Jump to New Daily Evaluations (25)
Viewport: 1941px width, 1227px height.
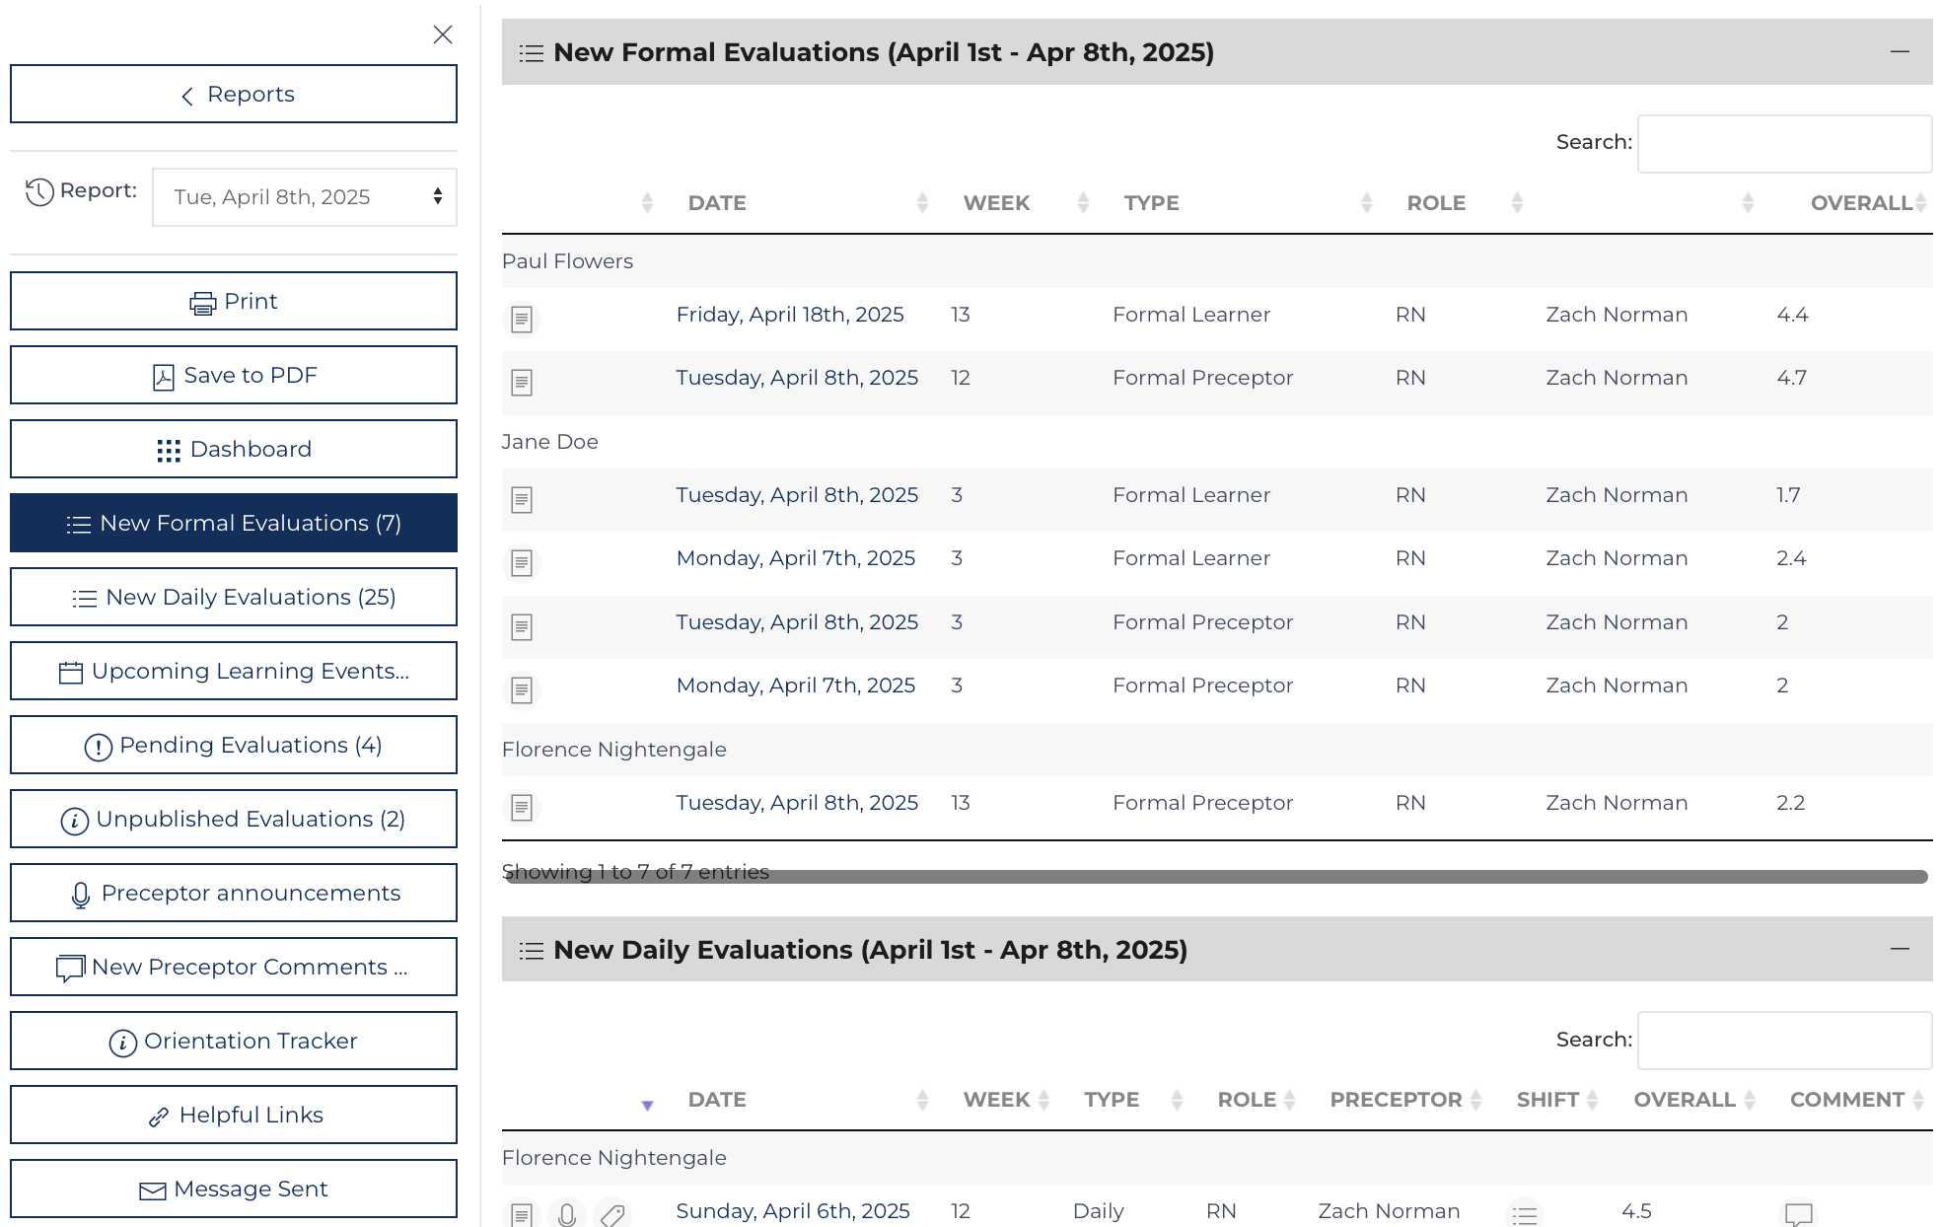234,597
